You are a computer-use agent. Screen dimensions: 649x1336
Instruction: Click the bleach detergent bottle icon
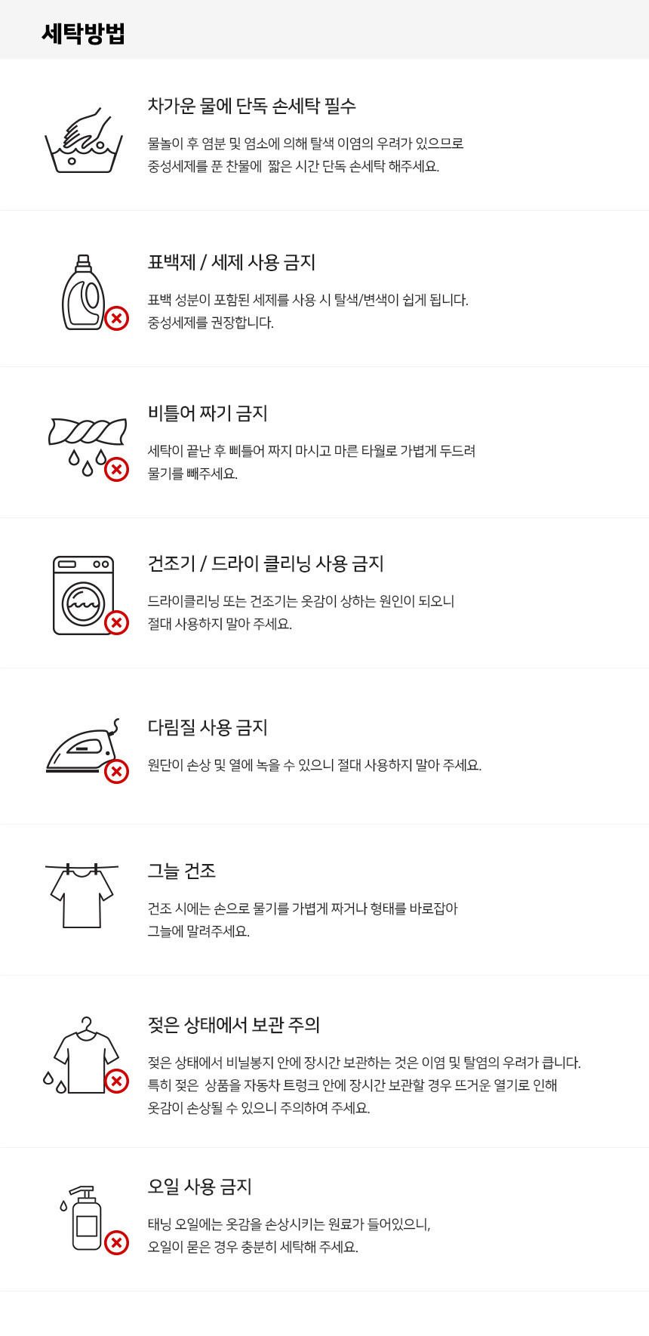(83, 293)
